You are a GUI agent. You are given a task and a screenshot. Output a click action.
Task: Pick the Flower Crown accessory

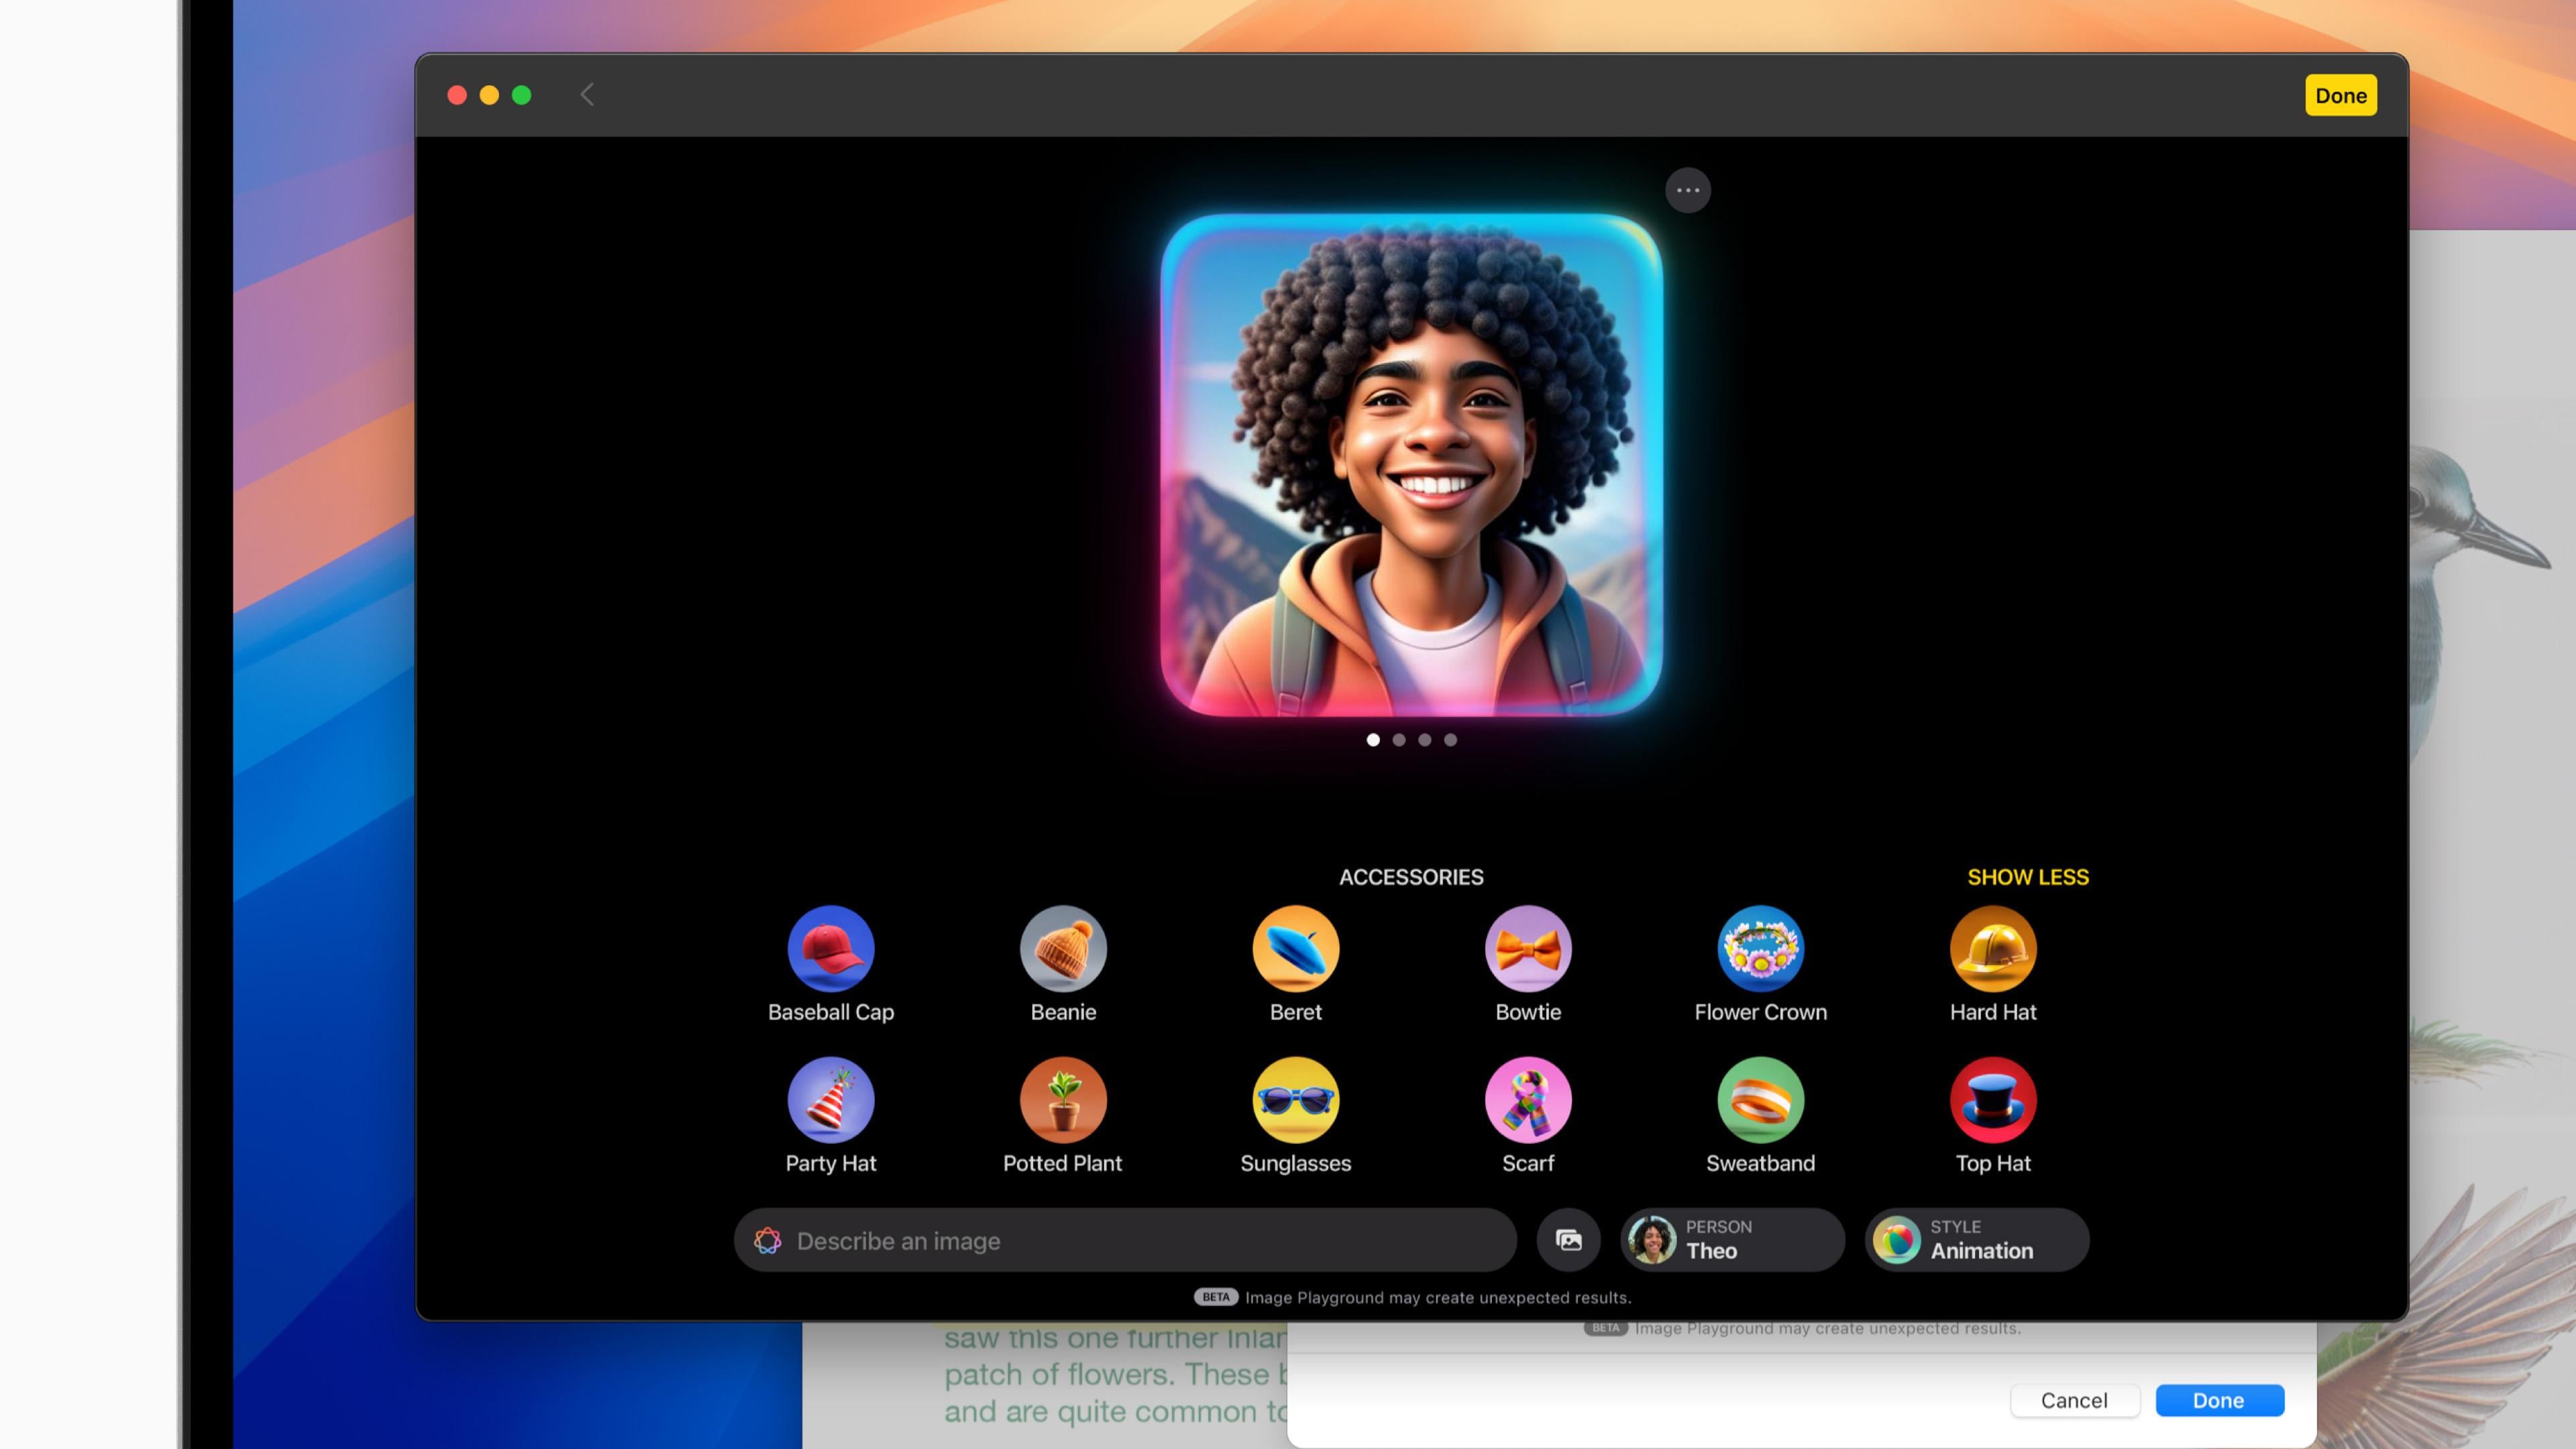click(1760, 948)
